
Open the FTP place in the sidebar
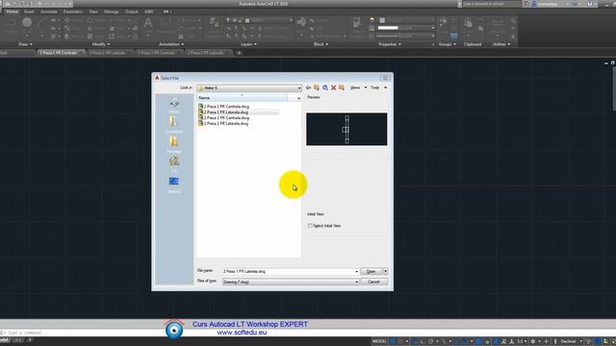[x=174, y=164]
